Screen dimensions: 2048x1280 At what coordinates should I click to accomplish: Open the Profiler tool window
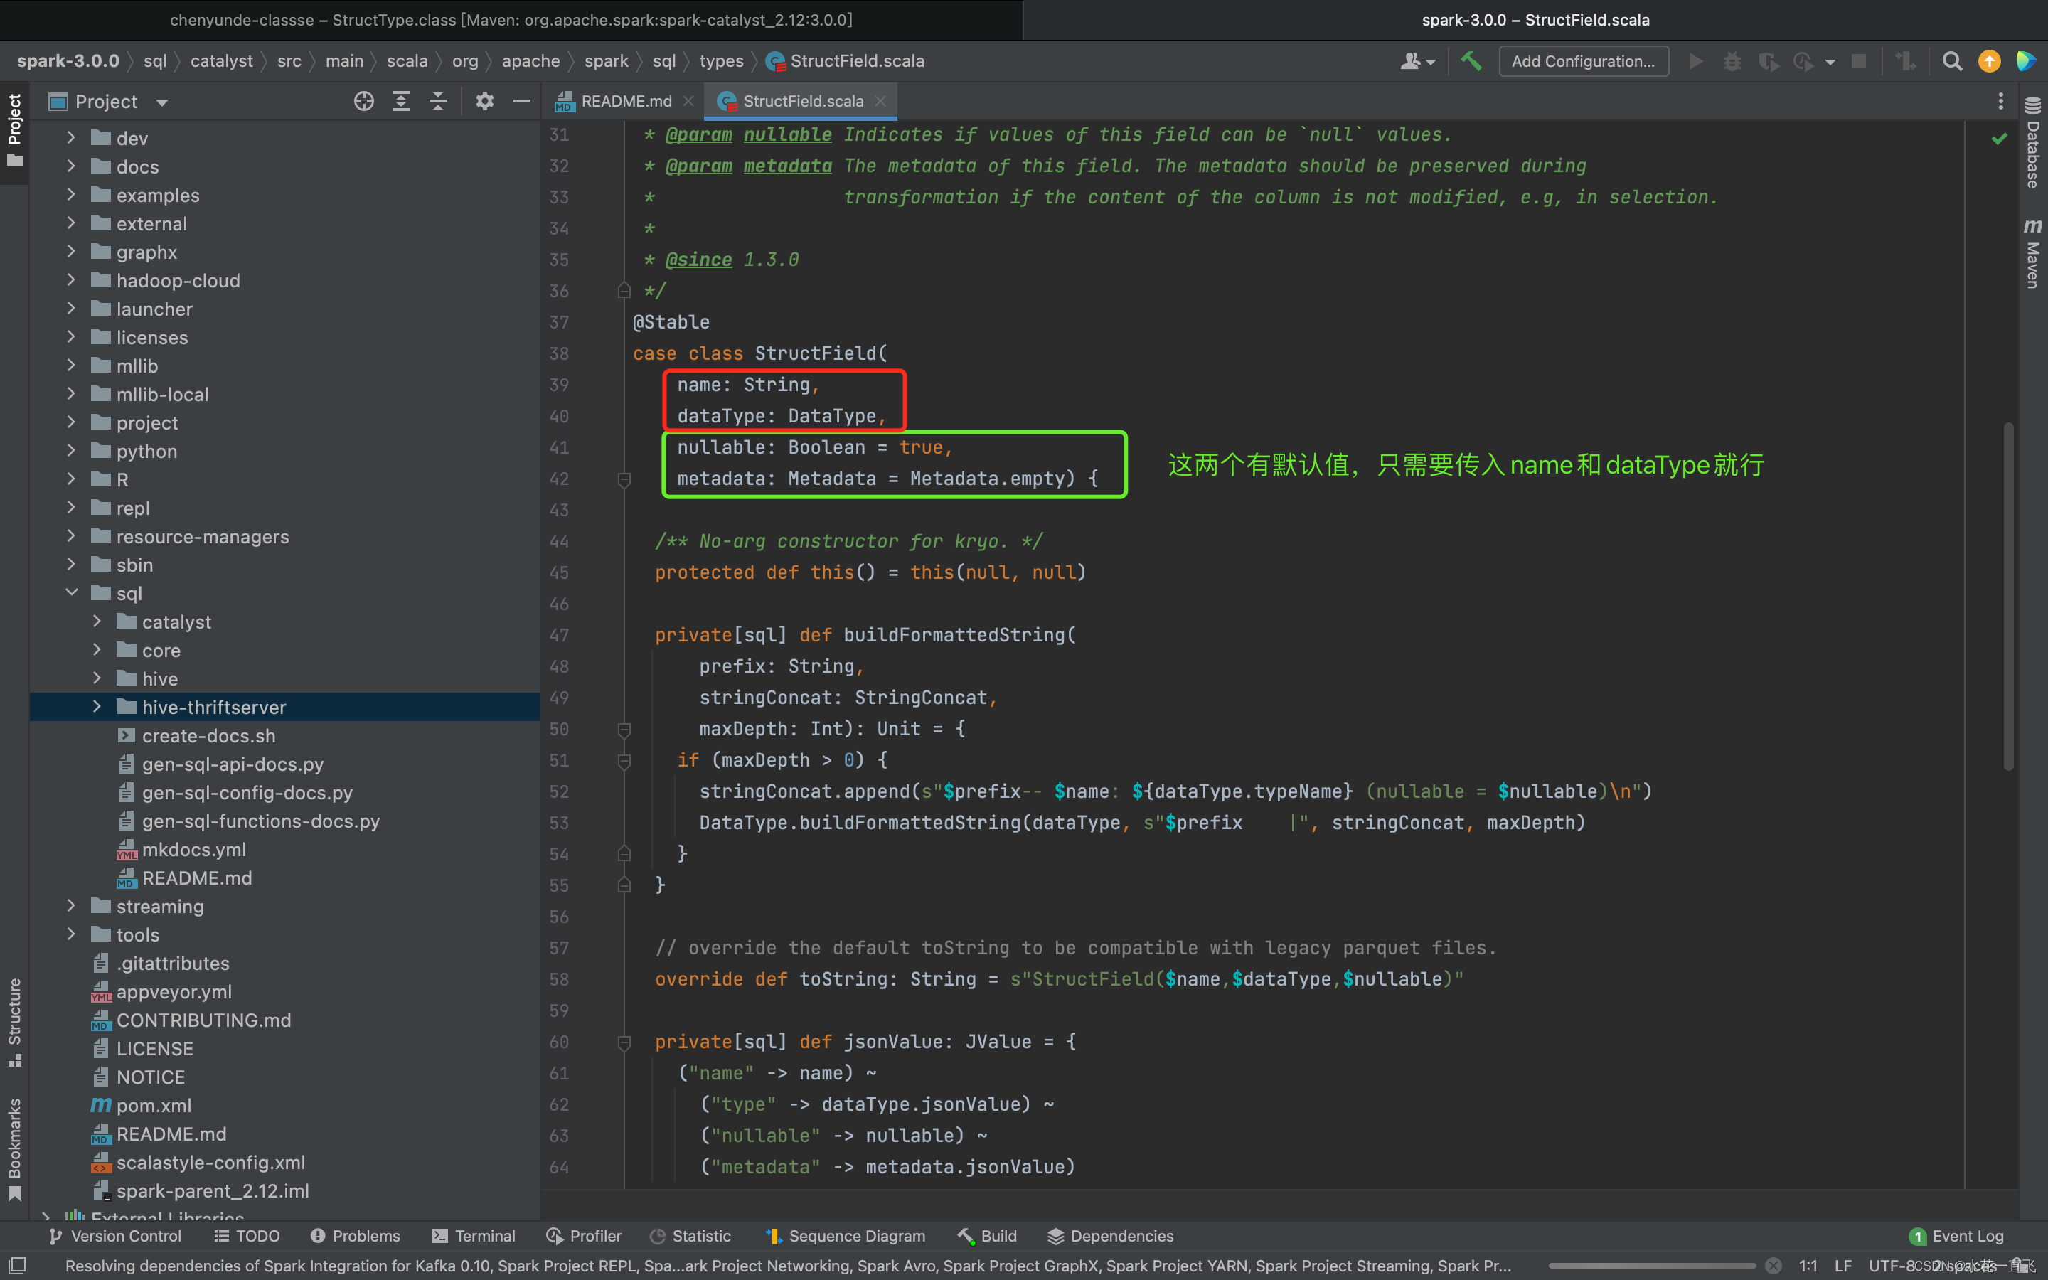[x=584, y=1236]
